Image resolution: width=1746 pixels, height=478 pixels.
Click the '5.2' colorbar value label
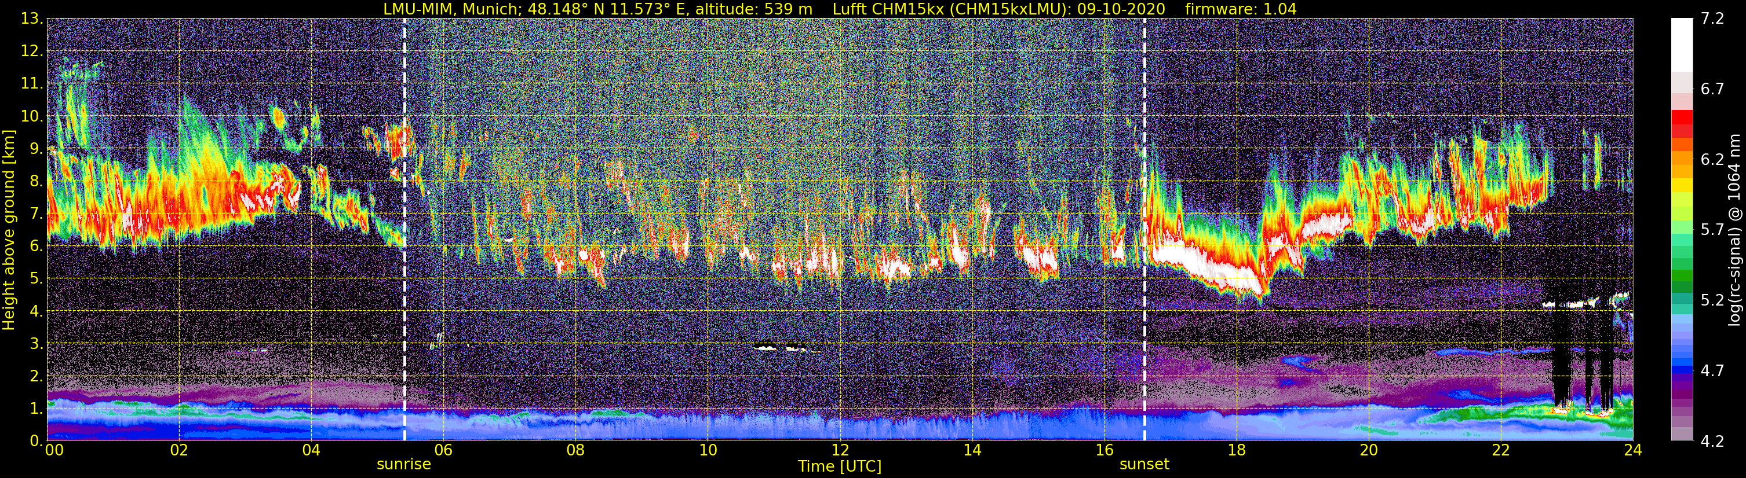(x=1712, y=300)
